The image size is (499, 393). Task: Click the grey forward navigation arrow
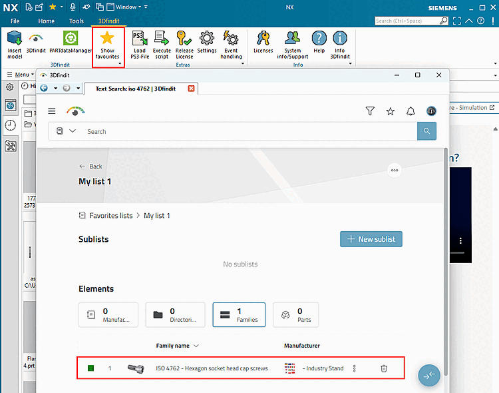pos(66,88)
